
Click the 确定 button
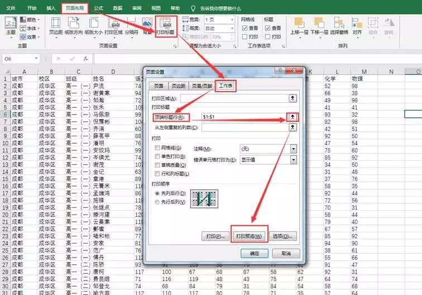tap(255, 254)
